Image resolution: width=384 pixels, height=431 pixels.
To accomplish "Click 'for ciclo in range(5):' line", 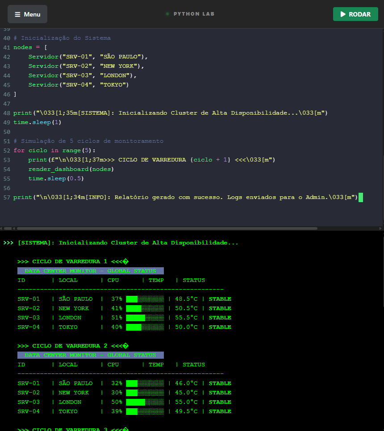I will (54, 150).
